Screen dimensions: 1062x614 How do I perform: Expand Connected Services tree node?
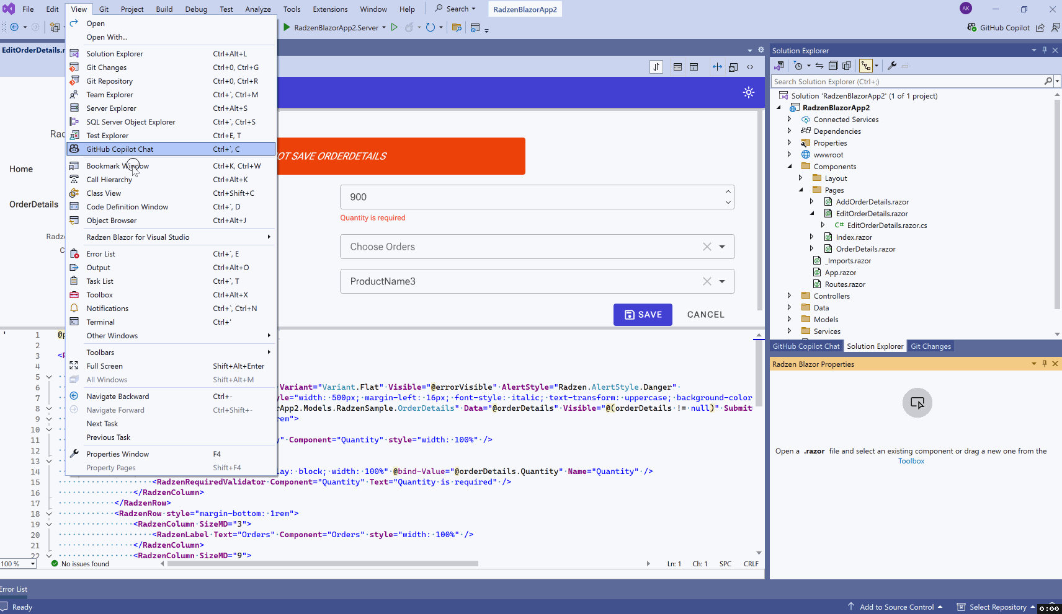(789, 119)
